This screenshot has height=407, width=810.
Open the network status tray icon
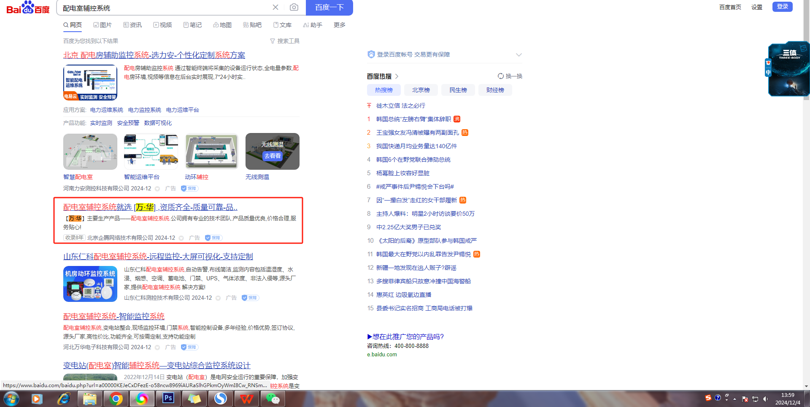pos(755,399)
